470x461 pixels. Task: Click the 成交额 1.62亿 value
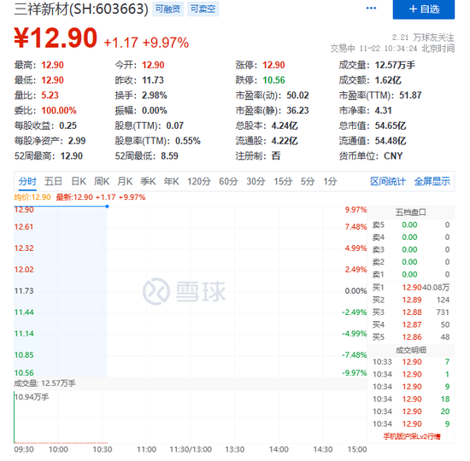pos(388,80)
